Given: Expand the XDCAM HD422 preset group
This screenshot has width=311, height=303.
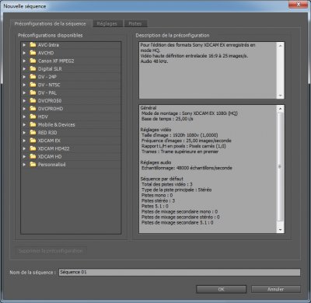Looking at the screenshot, I should click(24, 148).
